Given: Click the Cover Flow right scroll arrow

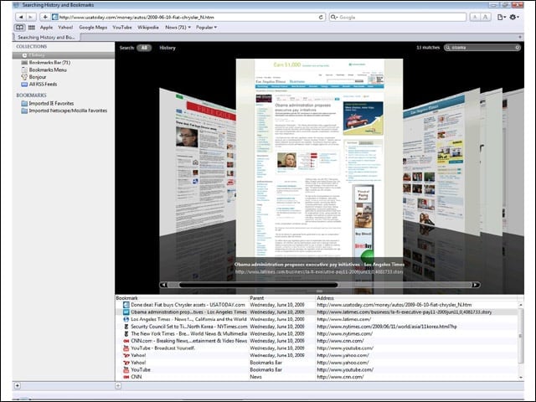Looking at the screenshot, I should point(476,285).
